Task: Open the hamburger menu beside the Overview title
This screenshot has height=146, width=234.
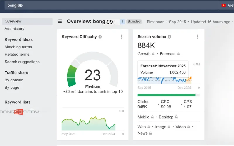Action: coord(60,21)
